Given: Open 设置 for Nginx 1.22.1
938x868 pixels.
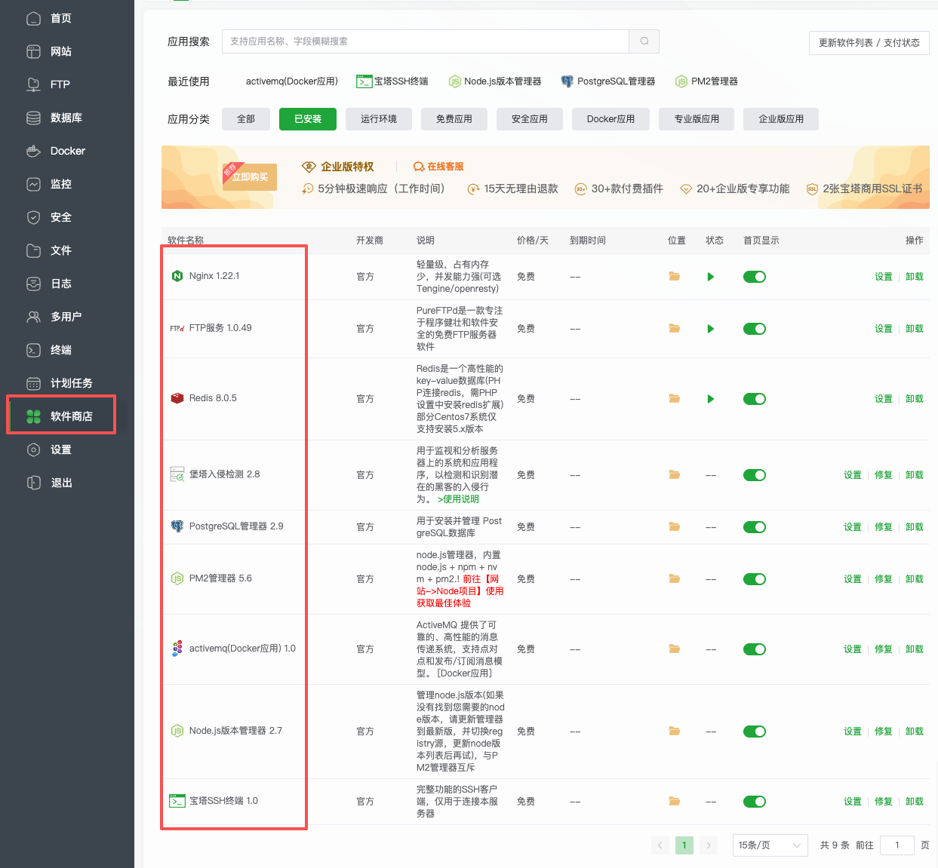Looking at the screenshot, I should point(884,277).
